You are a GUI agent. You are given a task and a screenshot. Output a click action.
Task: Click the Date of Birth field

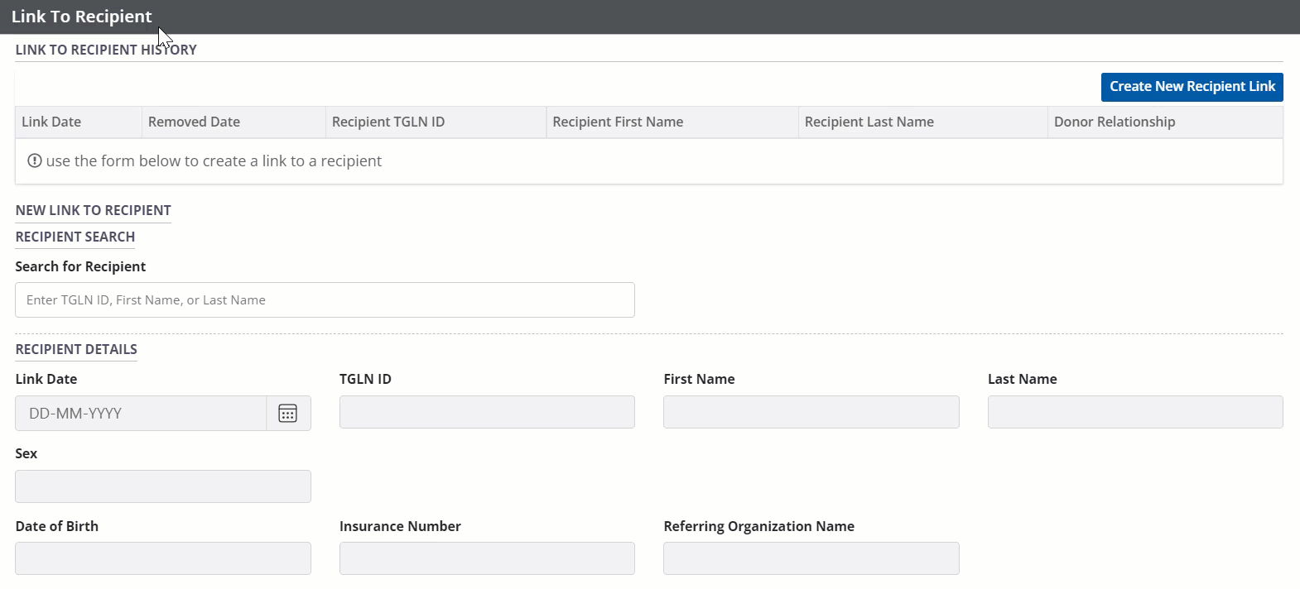coord(163,558)
